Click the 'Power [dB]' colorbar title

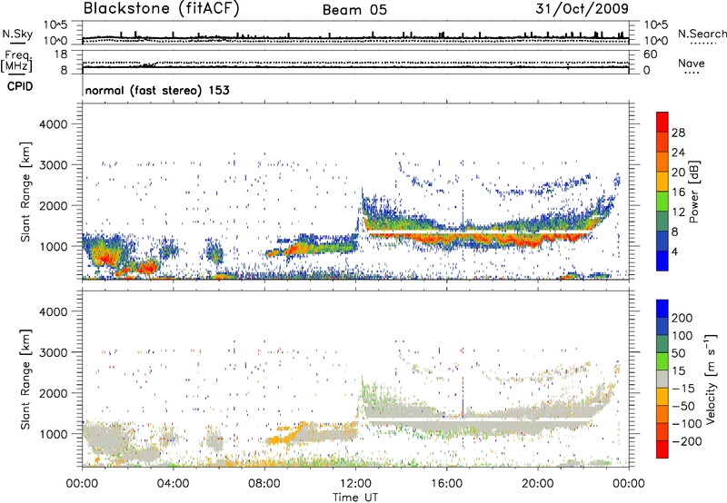pos(694,192)
